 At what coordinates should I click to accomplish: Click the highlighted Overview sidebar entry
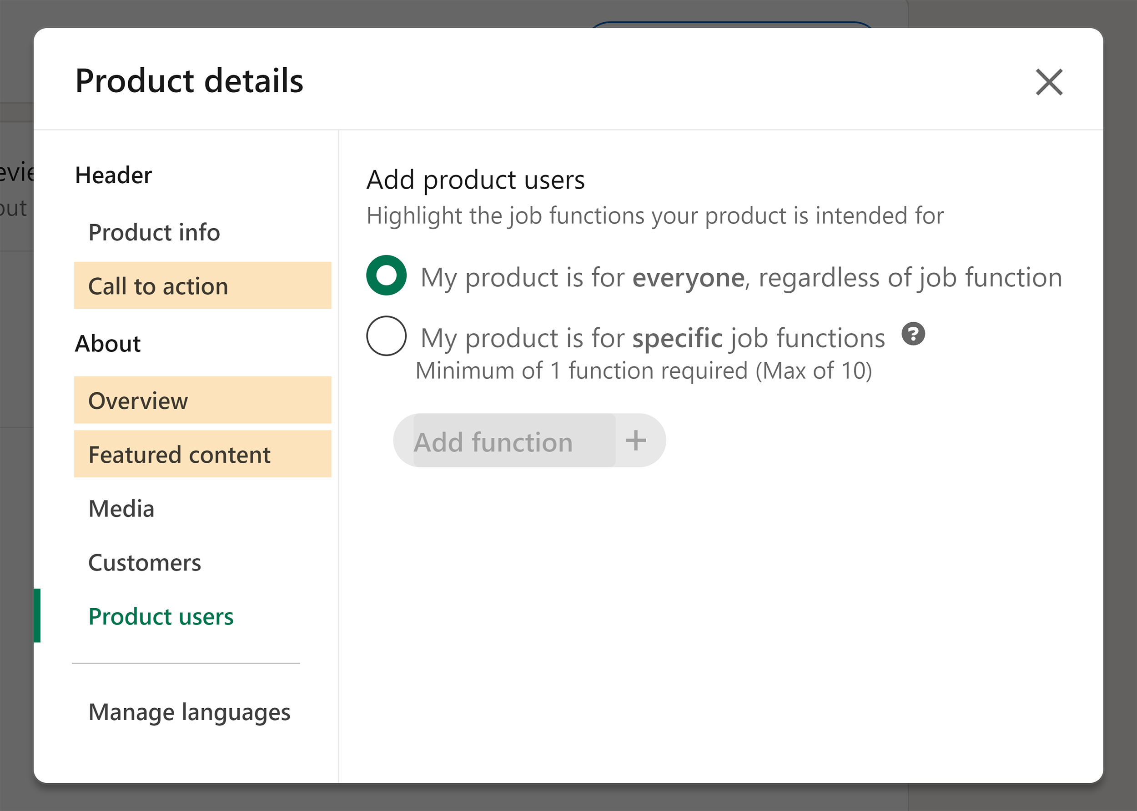(138, 400)
